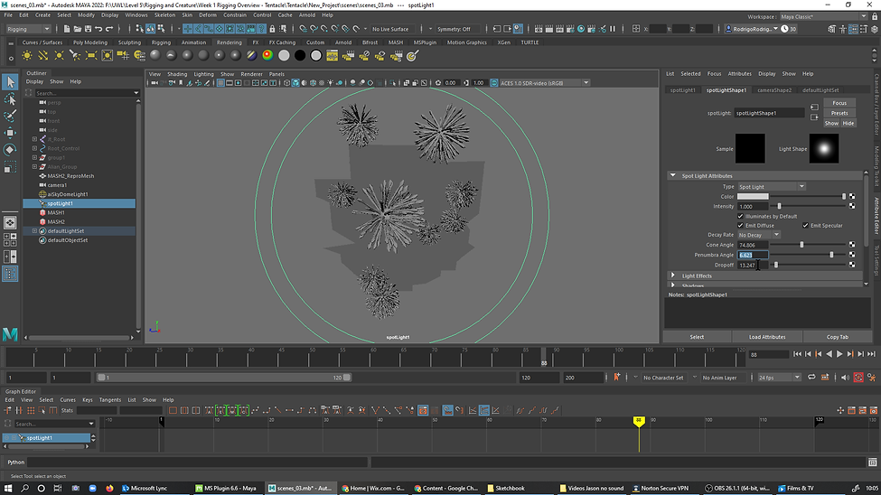Click the ramp shader colorful sphere icon
Viewport: 881px width, 495px height.
pos(268,55)
